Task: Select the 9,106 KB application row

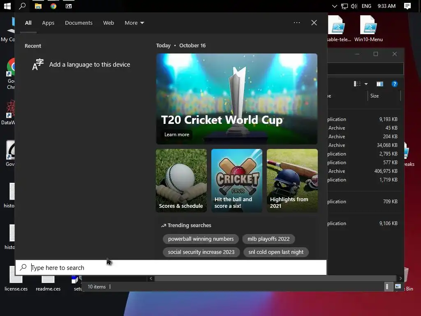Action: coord(363,223)
